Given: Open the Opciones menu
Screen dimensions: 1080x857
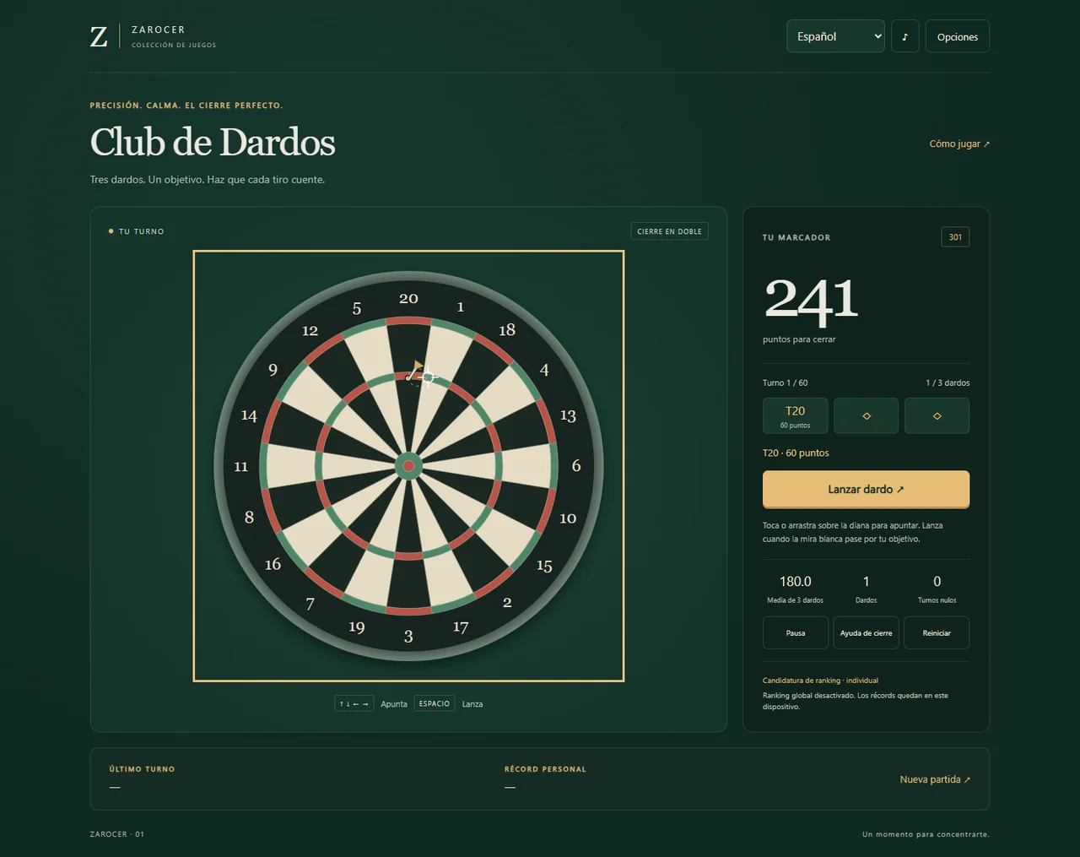Looking at the screenshot, I should click(957, 36).
